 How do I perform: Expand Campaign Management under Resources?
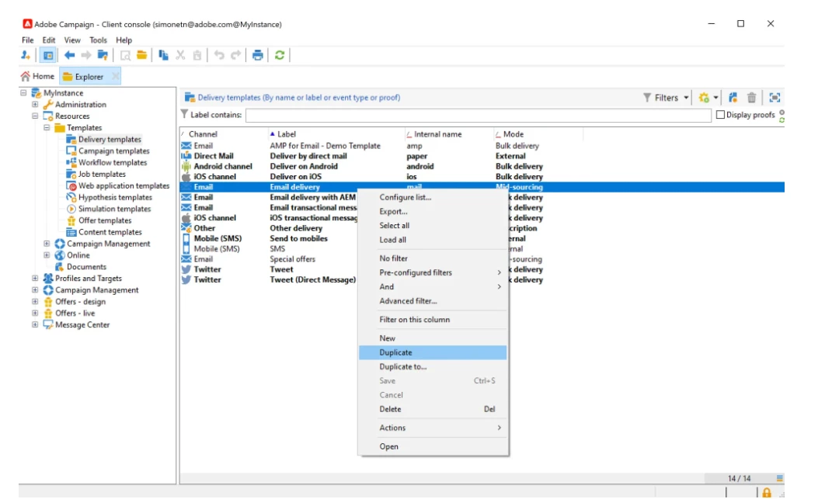pos(47,244)
